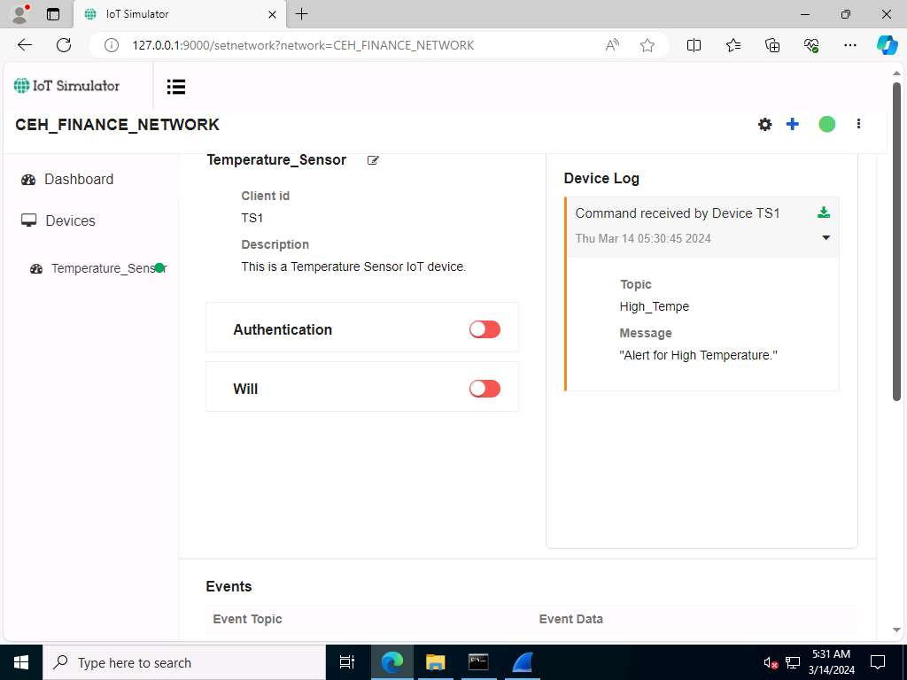
Task: Click the "Alert for High Temperature." message
Action: 698,355
